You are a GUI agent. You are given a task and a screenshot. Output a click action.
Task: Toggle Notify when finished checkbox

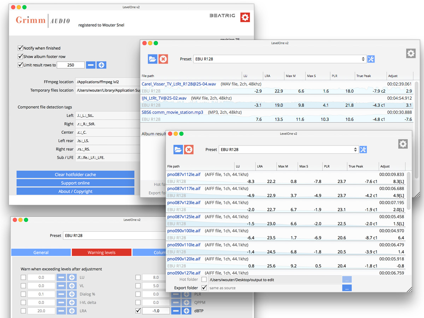tap(20, 48)
